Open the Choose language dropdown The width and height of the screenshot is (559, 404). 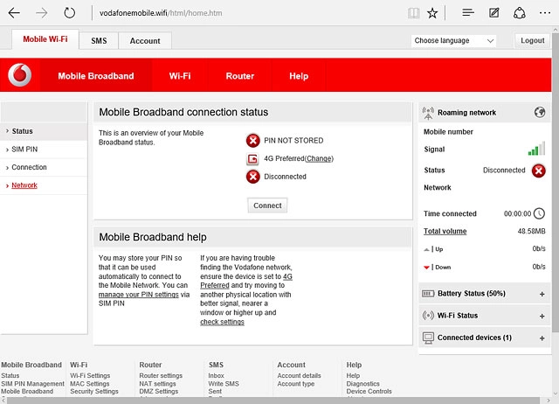click(x=453, y=41)
